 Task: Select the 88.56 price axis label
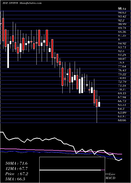click(122, 32)
